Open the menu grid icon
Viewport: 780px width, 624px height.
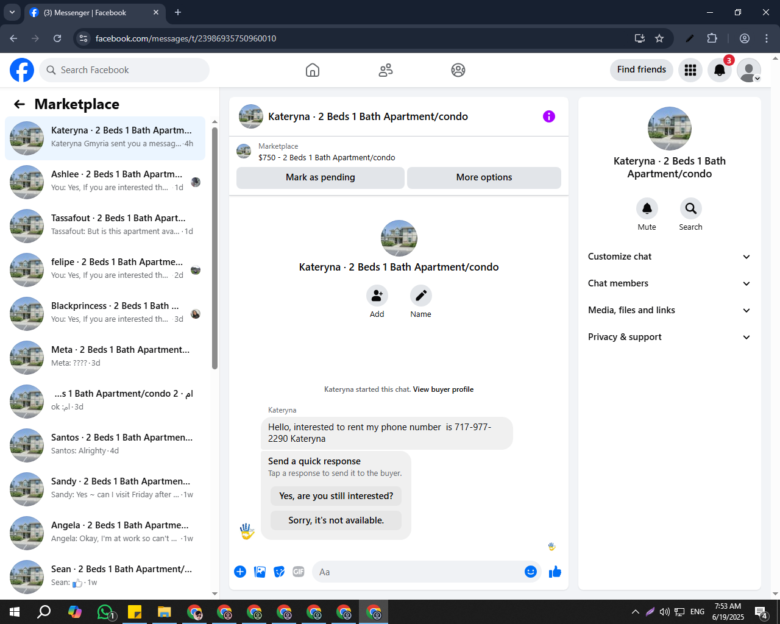[690, 70]
